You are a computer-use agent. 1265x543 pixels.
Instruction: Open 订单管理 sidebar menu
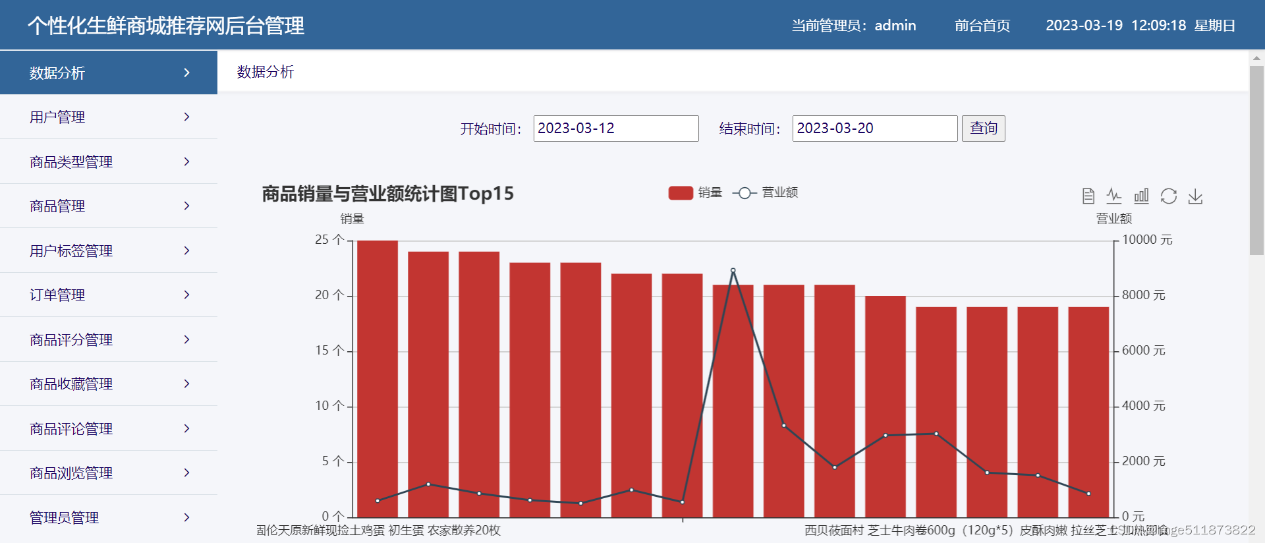click(109, 295)
